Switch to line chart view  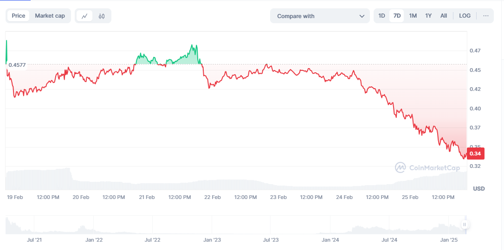click(84, 16)
